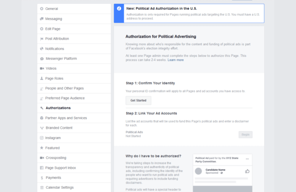The height and width of the screenshot is (192, 296).
Task: Open Notifications via its bell icon
Action: [41, 48]
